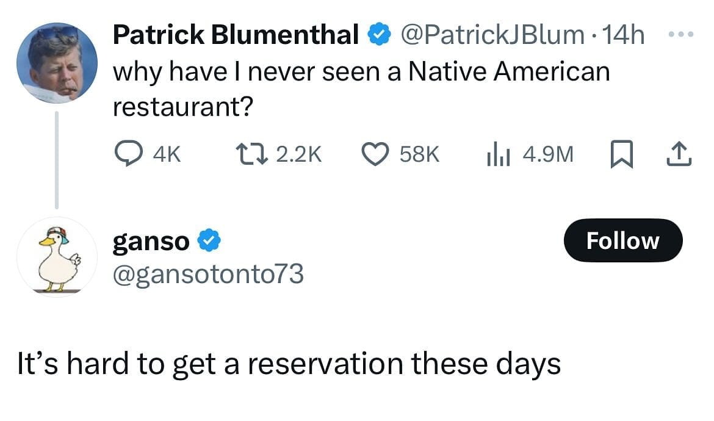Screen dimensions: 714x421
Task: Open the tweet text about Native American restaurant
Action: pos(361,89)
